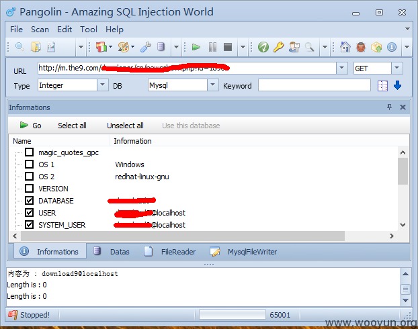Click the Keyword input field
418x329 pixels.
coord(315,85)
